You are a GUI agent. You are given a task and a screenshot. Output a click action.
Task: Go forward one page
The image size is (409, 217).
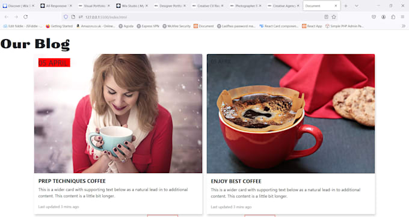(x=16, y=17)
